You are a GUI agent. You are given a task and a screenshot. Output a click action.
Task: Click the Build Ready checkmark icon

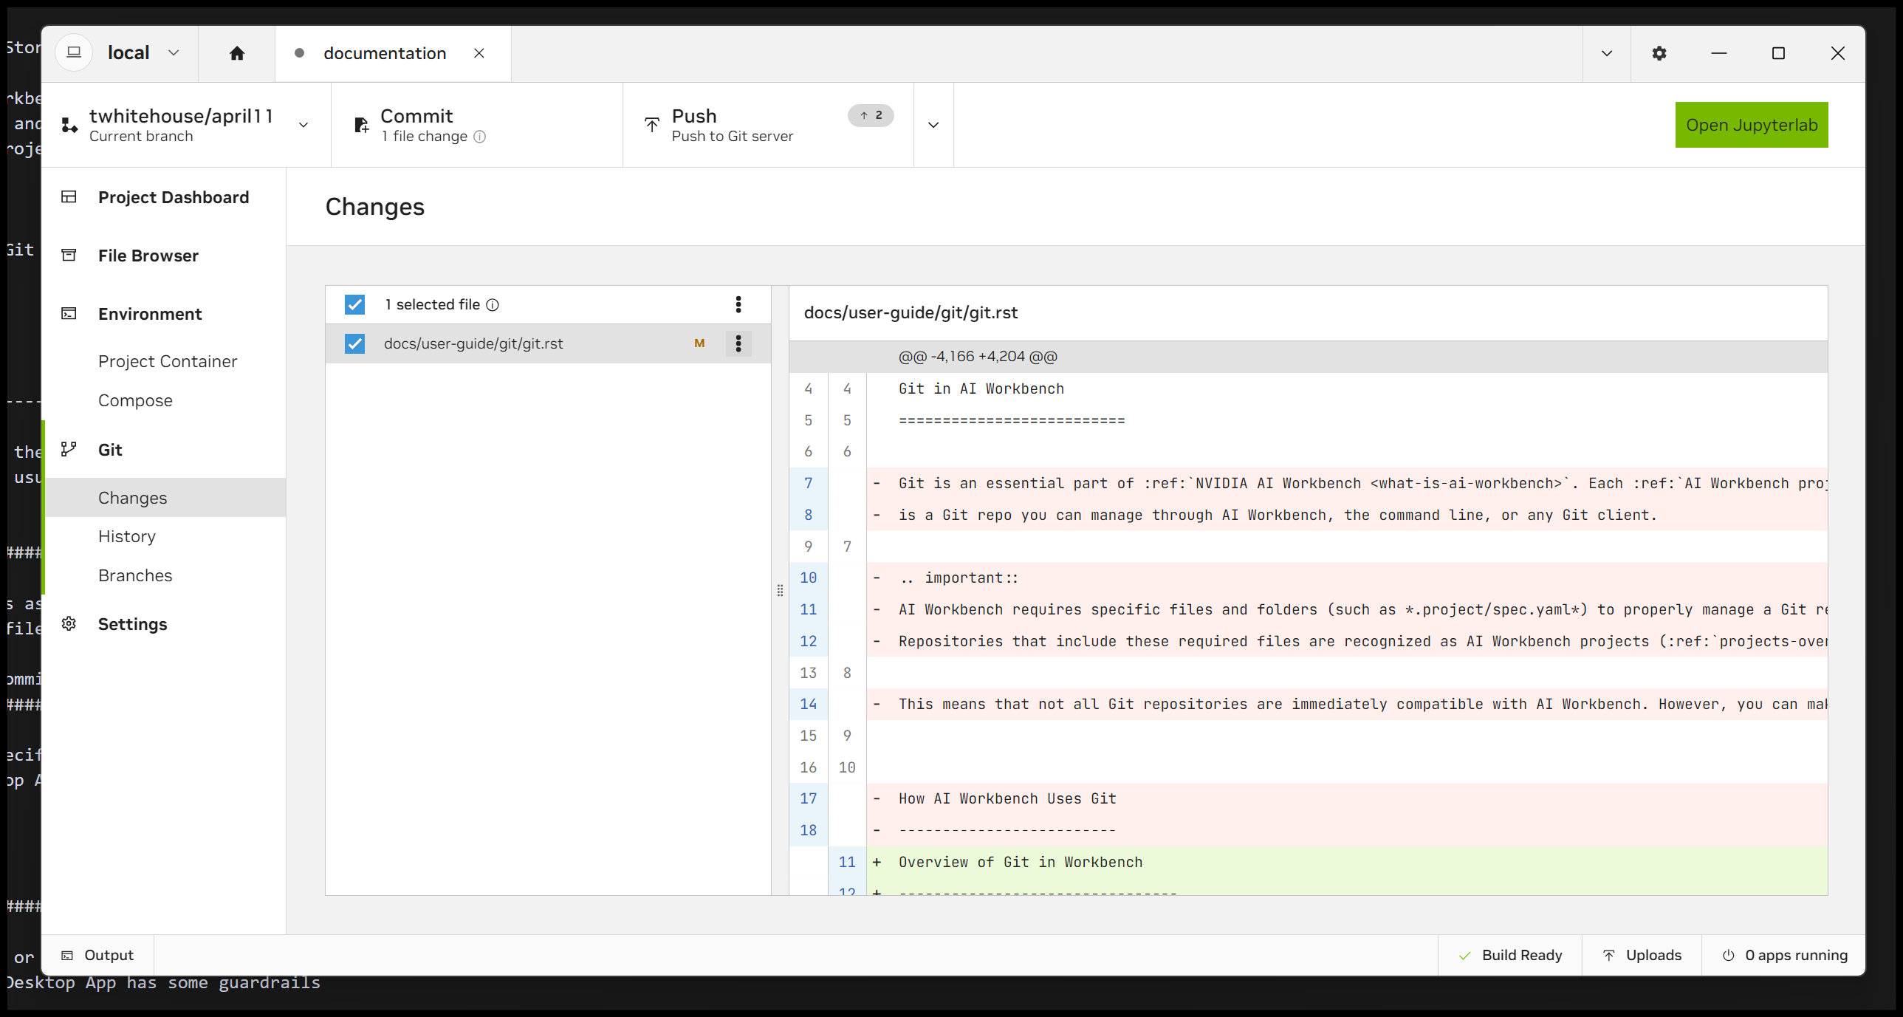1464,956
